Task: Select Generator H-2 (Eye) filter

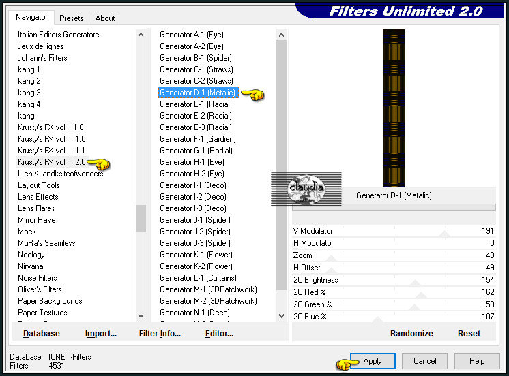Action: tap(192, 174)
